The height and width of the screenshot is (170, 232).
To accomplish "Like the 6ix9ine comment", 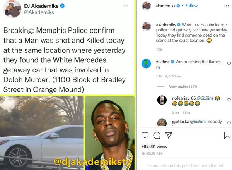I will pyautogui.click(x=229, y=64).
